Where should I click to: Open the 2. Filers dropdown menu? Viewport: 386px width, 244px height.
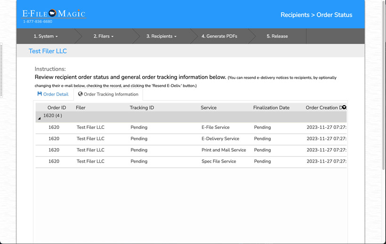pyautogui.click(x=104, y=36)
